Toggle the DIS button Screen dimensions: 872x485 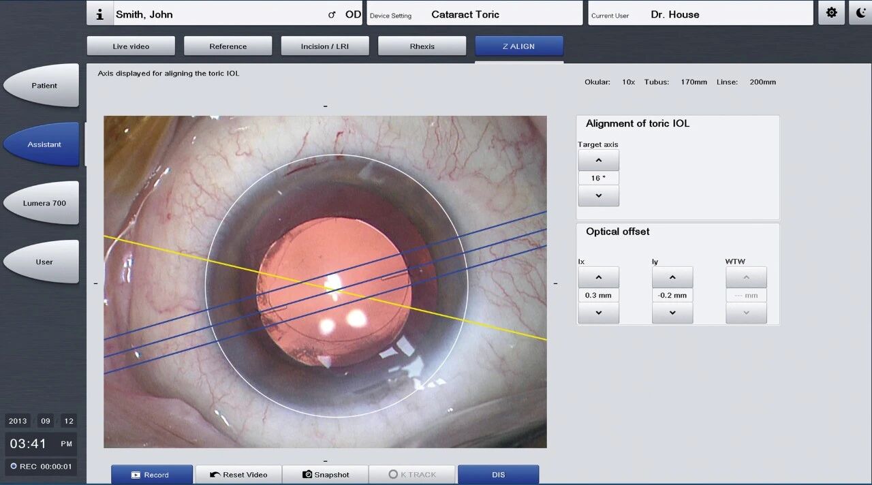coord(498,475)
